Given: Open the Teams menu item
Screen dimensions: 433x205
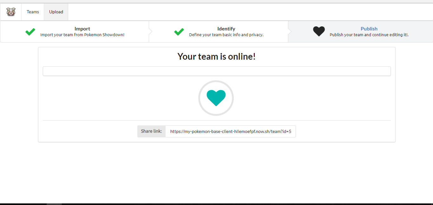Looking at the screenshot, I should click(x=33, y=12).
